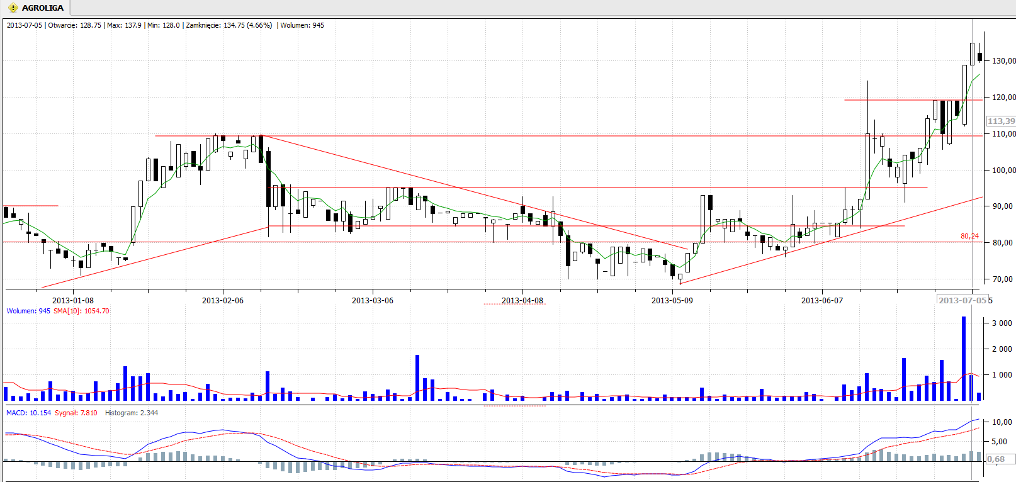Viewport: 1016px width, 482px height.
Task: Click the Zamknięcie: 134.75 closing price text
Action: [x=229, y=25]
